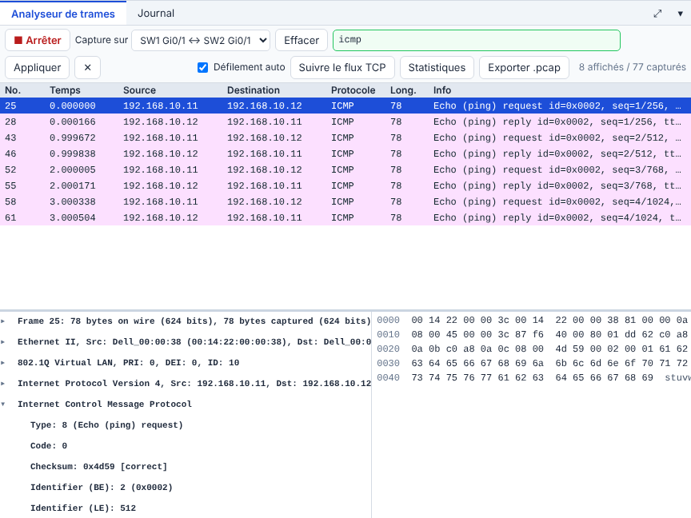This screenshot has height=518, width=691.
Task: Click the Destination column header
Action: click(254, 90)
